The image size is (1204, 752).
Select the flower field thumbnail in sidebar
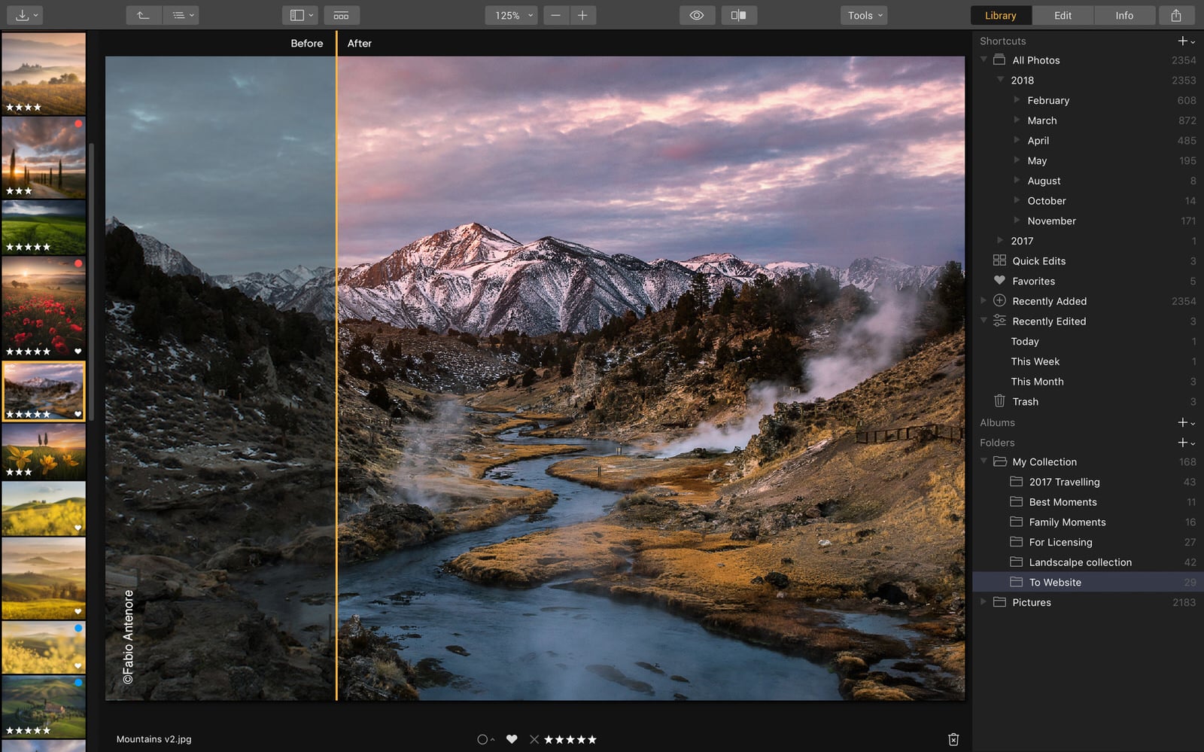point(44,305)
